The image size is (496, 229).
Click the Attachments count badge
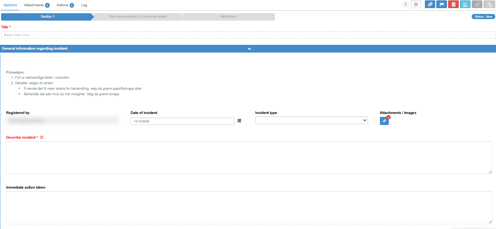pos(47,5)
